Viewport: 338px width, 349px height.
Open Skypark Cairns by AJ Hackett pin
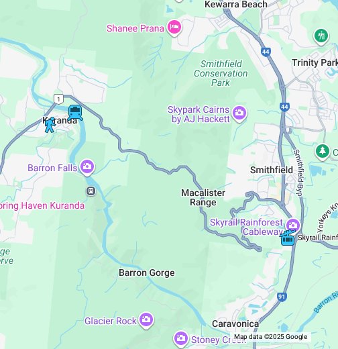click(239, 113)
